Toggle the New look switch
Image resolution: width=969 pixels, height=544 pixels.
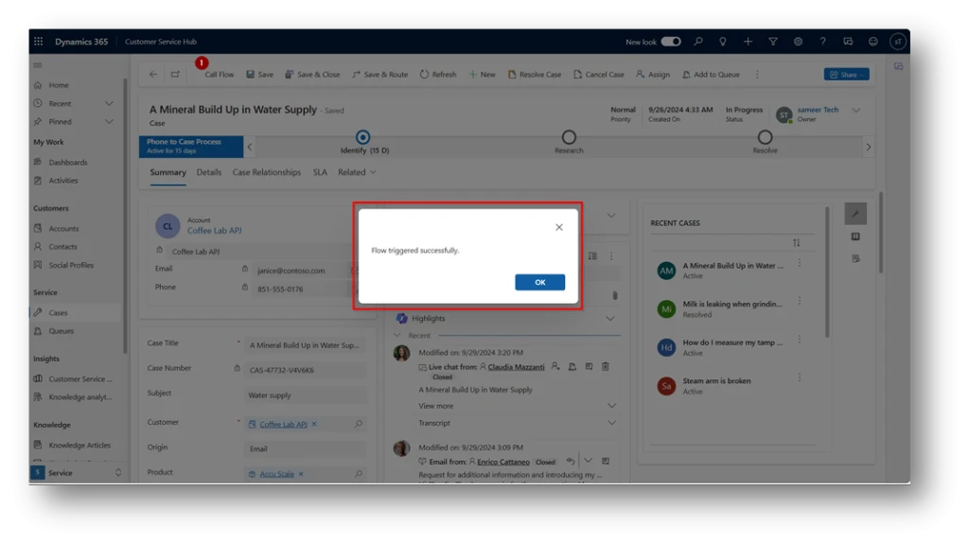point(670,42)
